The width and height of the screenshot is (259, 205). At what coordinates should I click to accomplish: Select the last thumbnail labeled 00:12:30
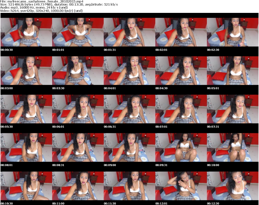(233, 186)
